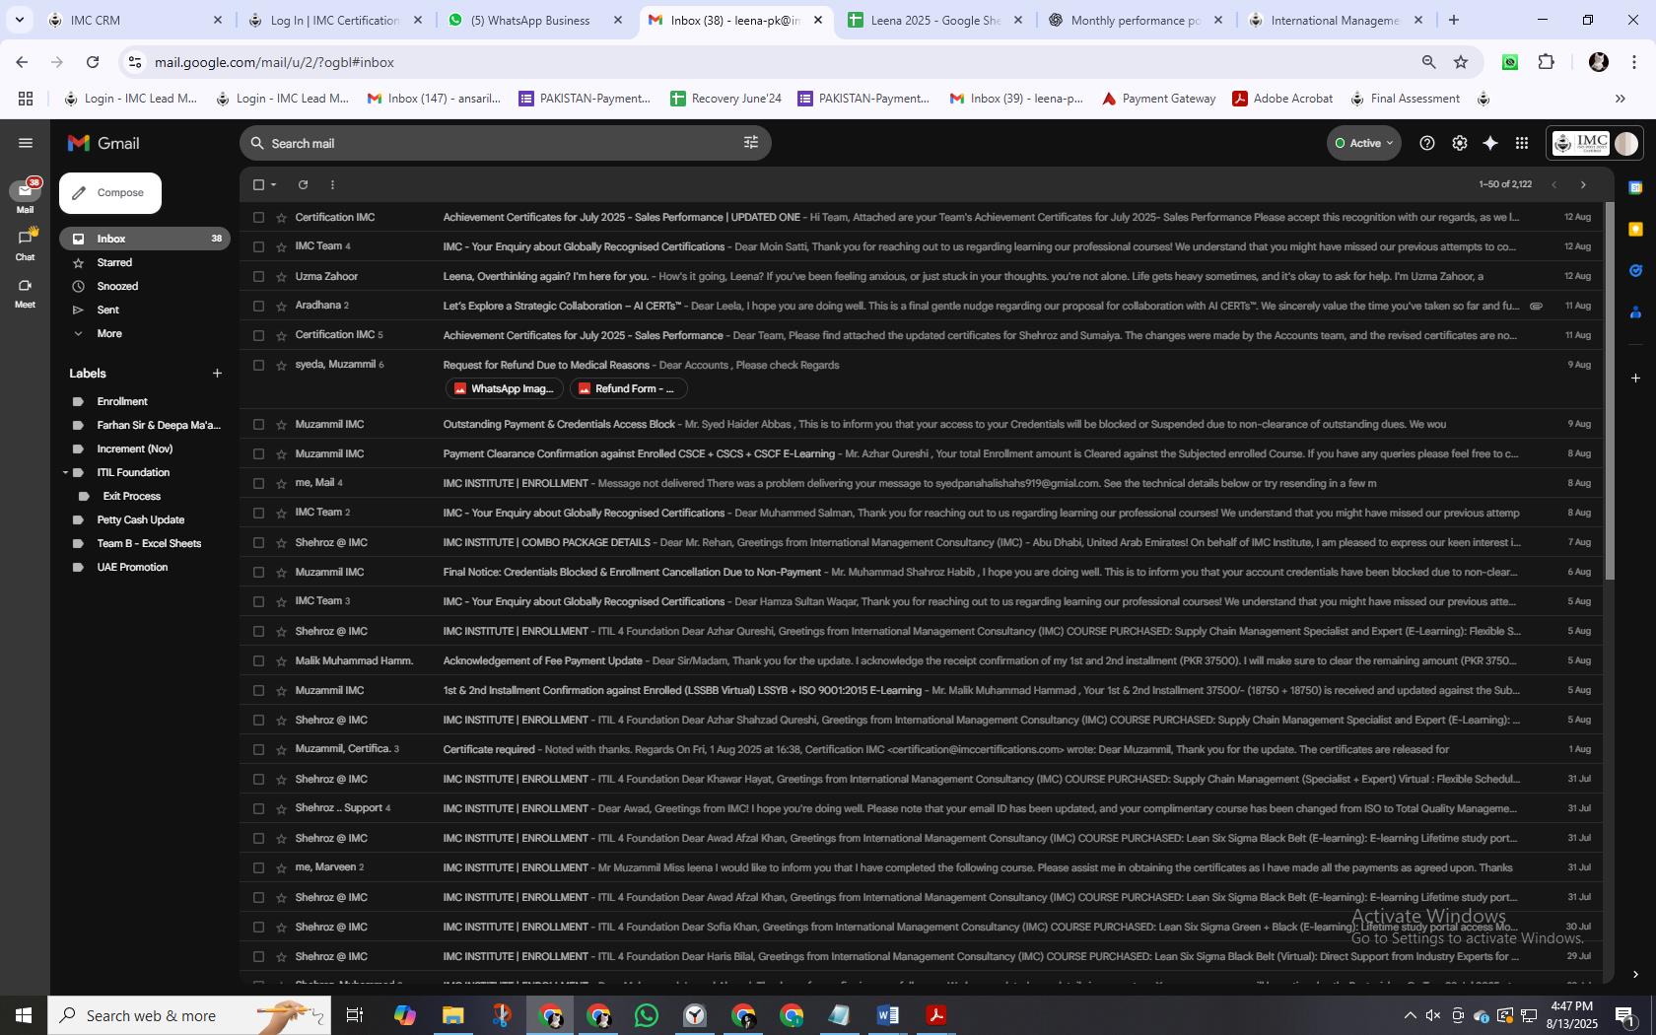Open Gemini sparkle assistant icon
The image size is (1656, 1035).
click(x=1490, y=143)
